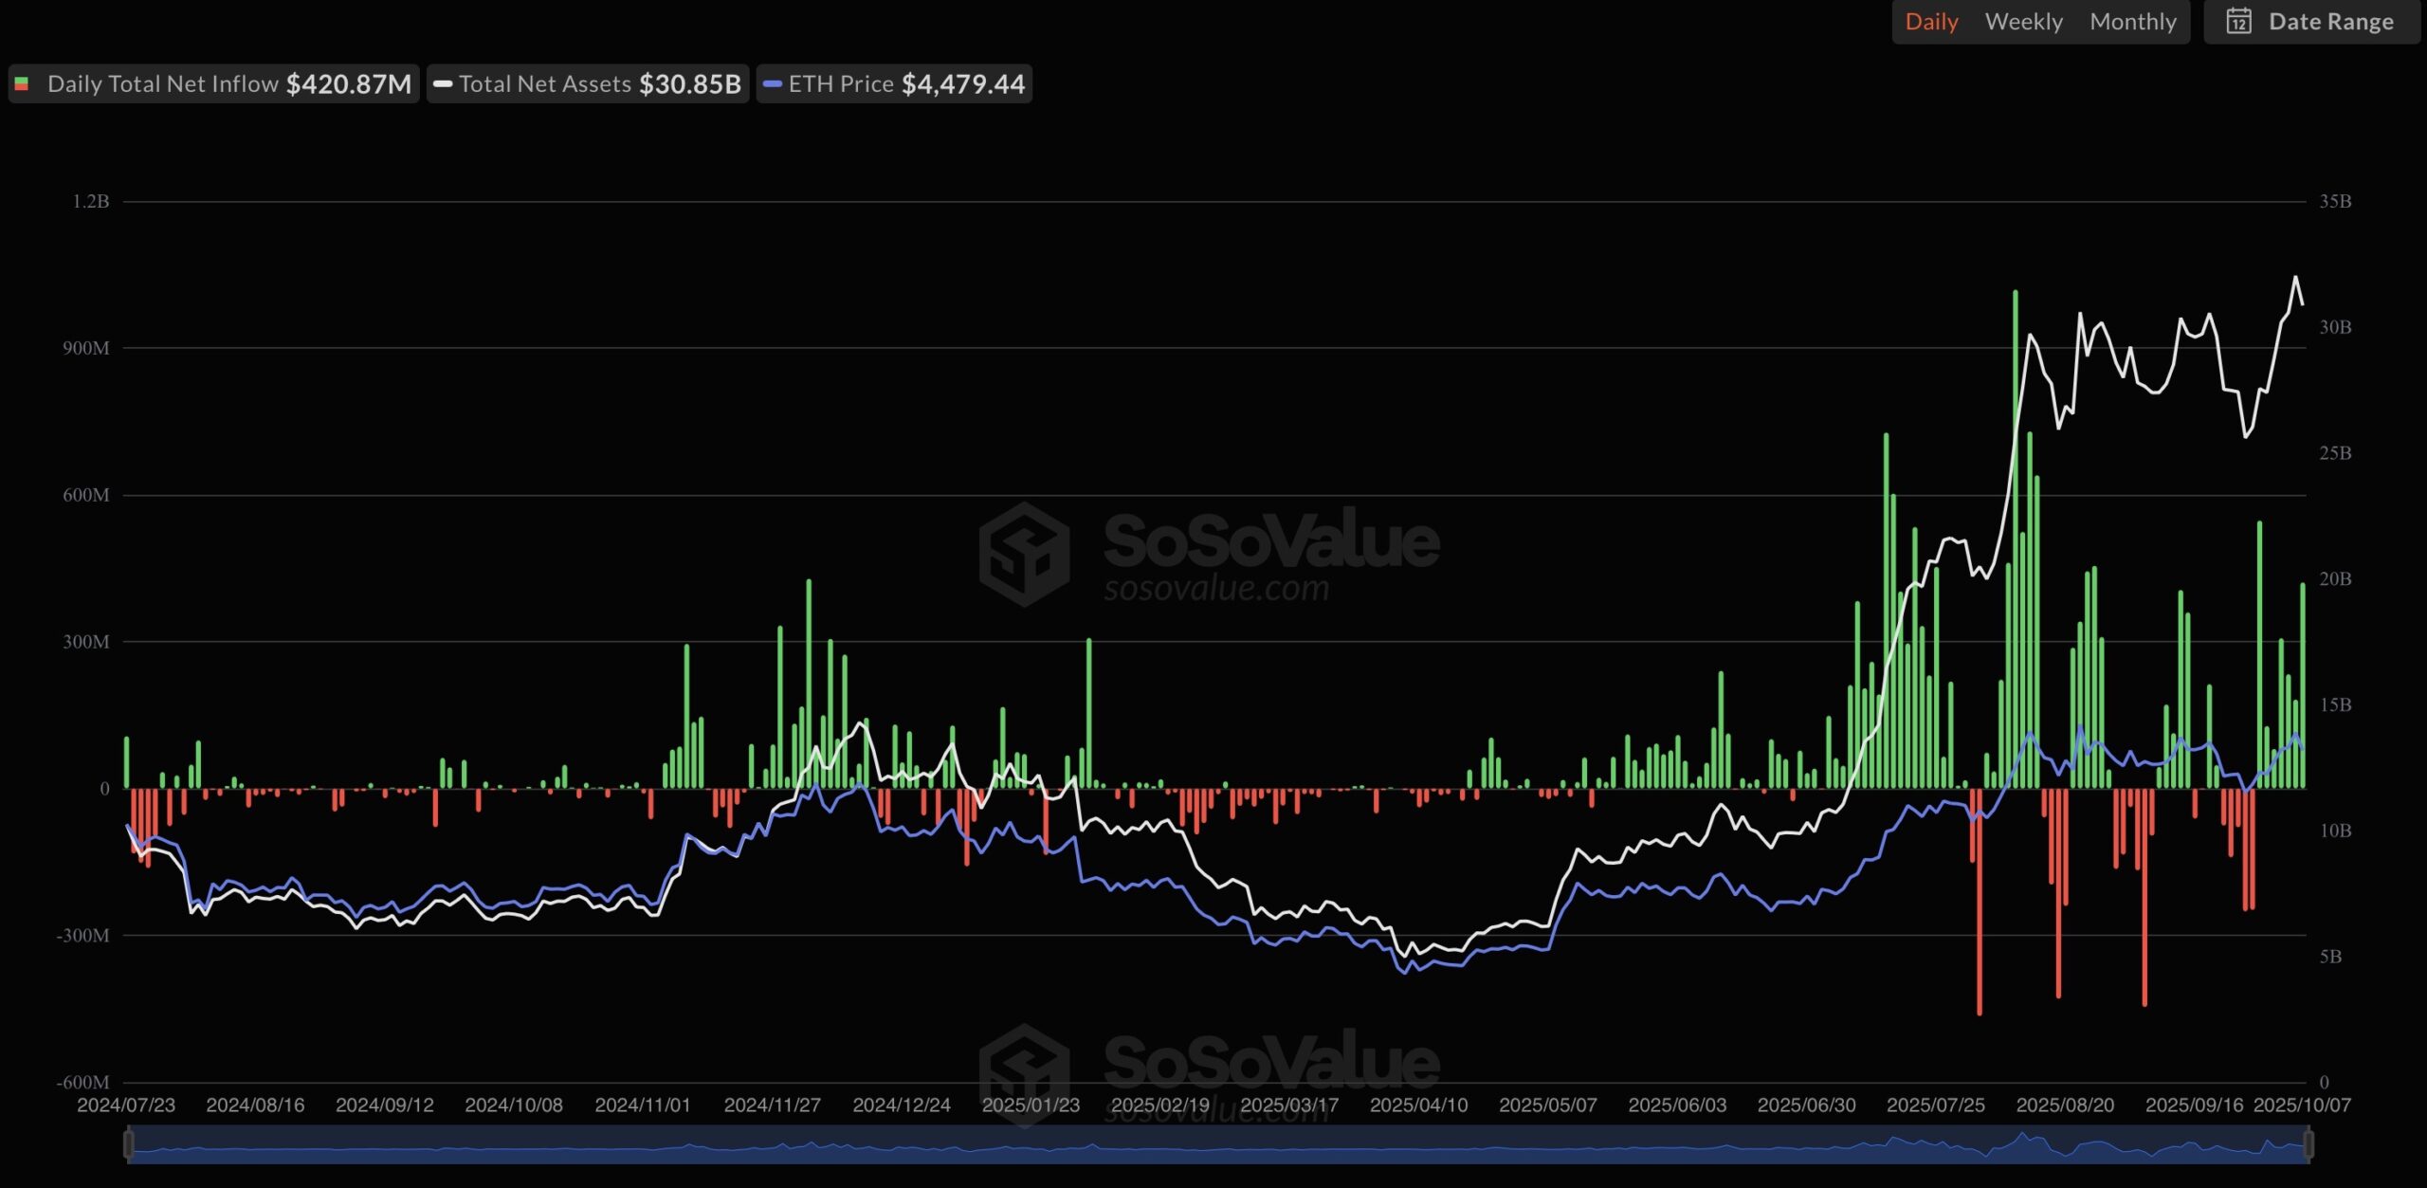This screenshot has width=2427, height=1188.
Task: Click the right handle of range slider
Action: point(2308,1144)
